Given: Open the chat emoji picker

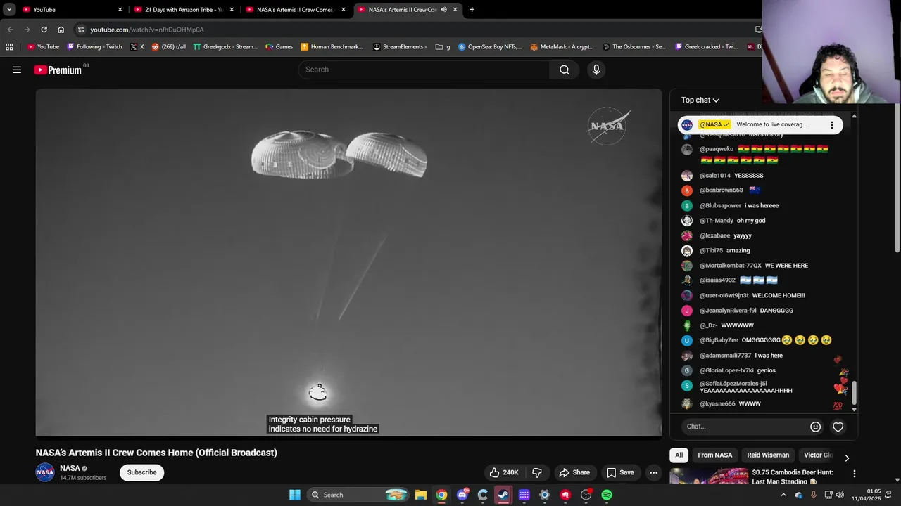Looking at the screenshot, I should [815, 427].
